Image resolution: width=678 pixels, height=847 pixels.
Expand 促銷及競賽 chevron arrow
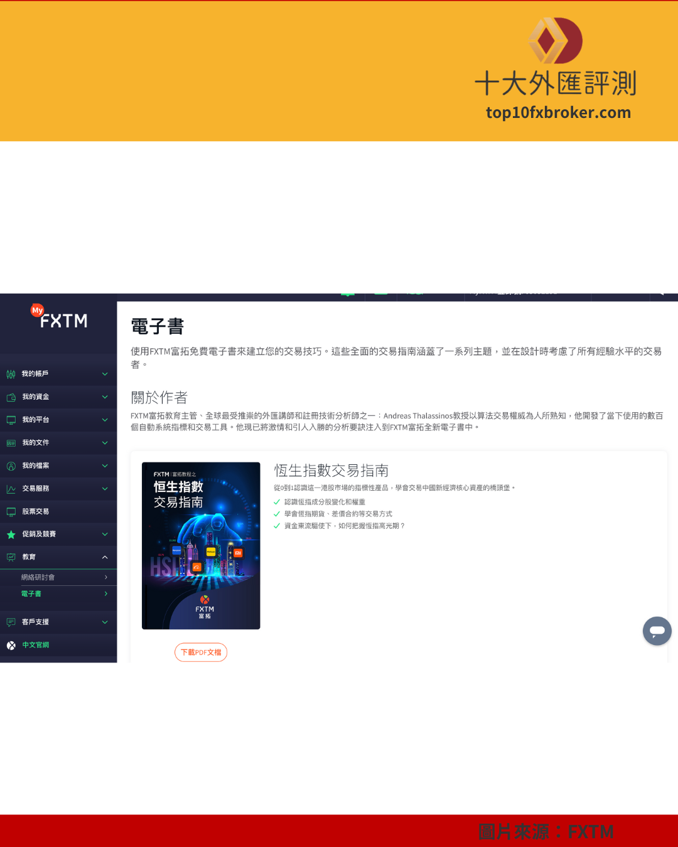point(105,535)
